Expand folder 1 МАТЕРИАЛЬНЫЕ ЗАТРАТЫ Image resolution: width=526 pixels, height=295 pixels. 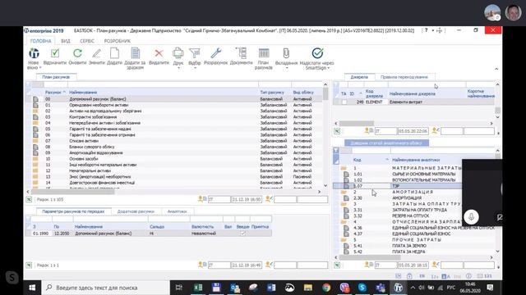click(x=344, y=168)
